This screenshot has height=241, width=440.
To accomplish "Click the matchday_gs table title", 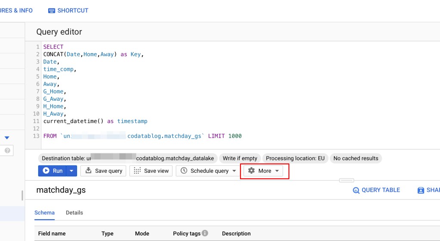I will click(x=61, y=190).
